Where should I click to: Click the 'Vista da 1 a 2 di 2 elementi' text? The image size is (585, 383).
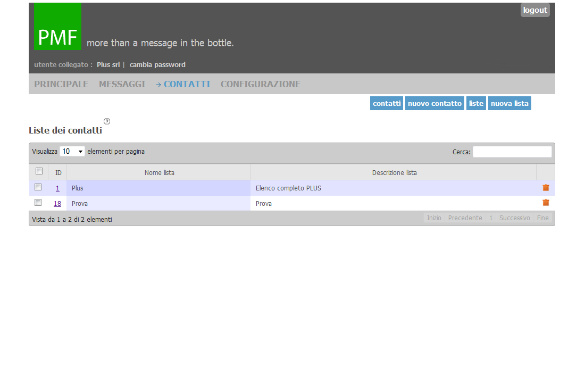pos(72,220)
